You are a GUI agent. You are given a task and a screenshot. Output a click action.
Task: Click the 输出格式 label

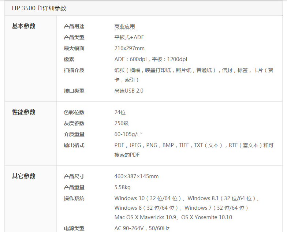point(74,146)
